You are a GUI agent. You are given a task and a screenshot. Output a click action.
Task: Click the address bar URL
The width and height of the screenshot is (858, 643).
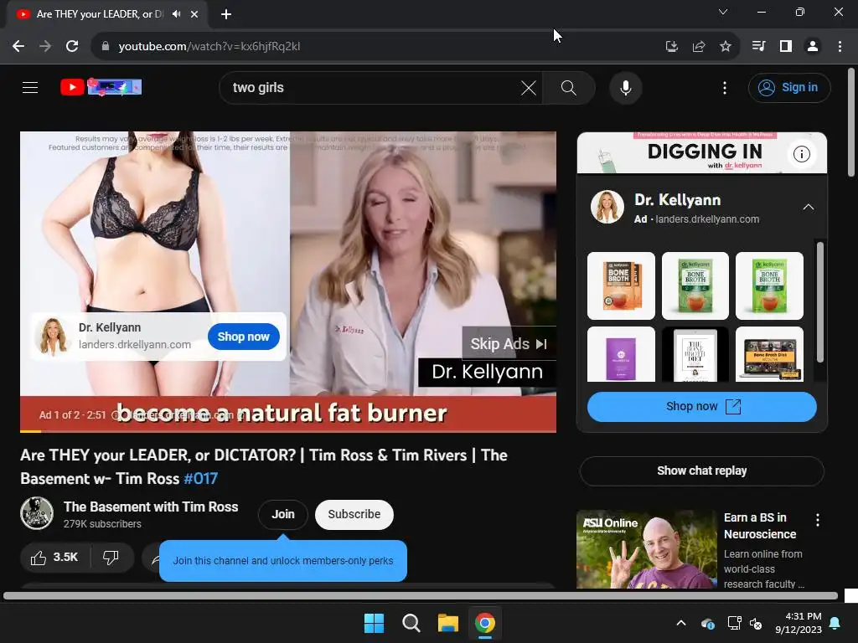click(x=209, y=47)
